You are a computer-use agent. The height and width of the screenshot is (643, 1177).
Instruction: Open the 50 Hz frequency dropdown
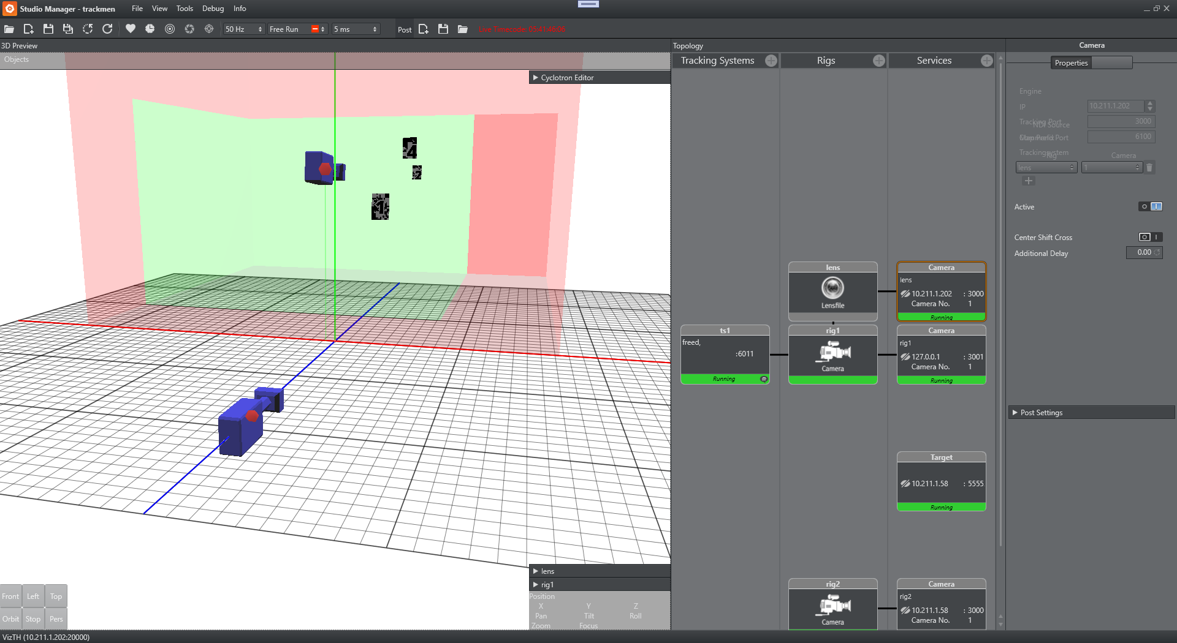click(243, 29)
